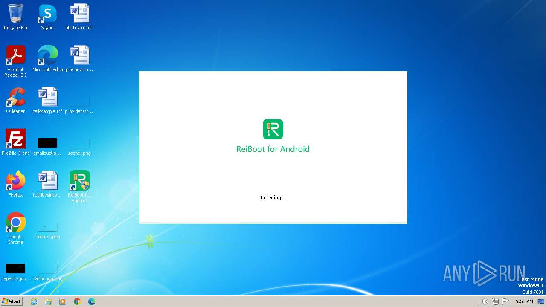Select the facilitiesinte... document icon
This screenshot has width=546, height=307.
pyautogui.click(x=47, y=184)
